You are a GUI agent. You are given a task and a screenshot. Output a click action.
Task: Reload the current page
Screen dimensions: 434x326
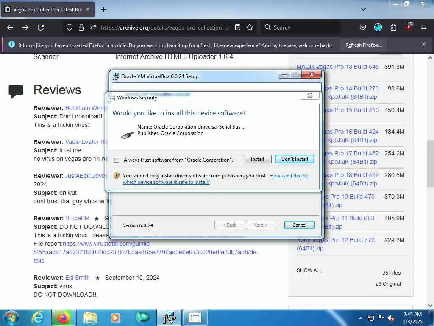coord(41,28)
